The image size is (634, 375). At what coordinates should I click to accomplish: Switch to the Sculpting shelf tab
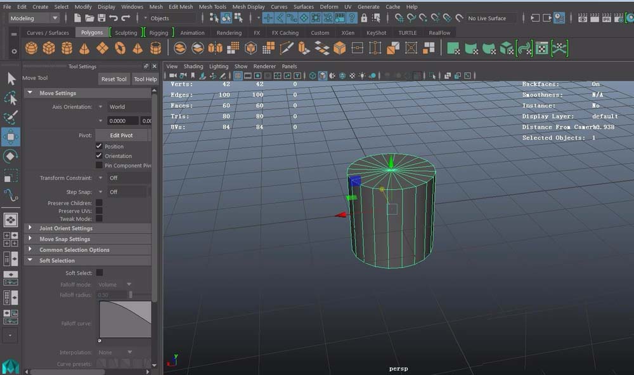(126, 32)
